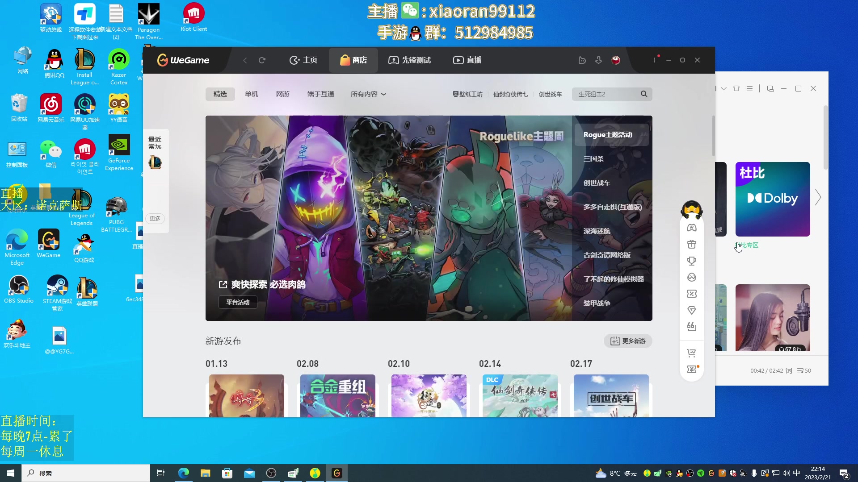Expand the chevron dropdown in music window header
The width and height of the screenshot is (858, 482).
pos(724,88)
